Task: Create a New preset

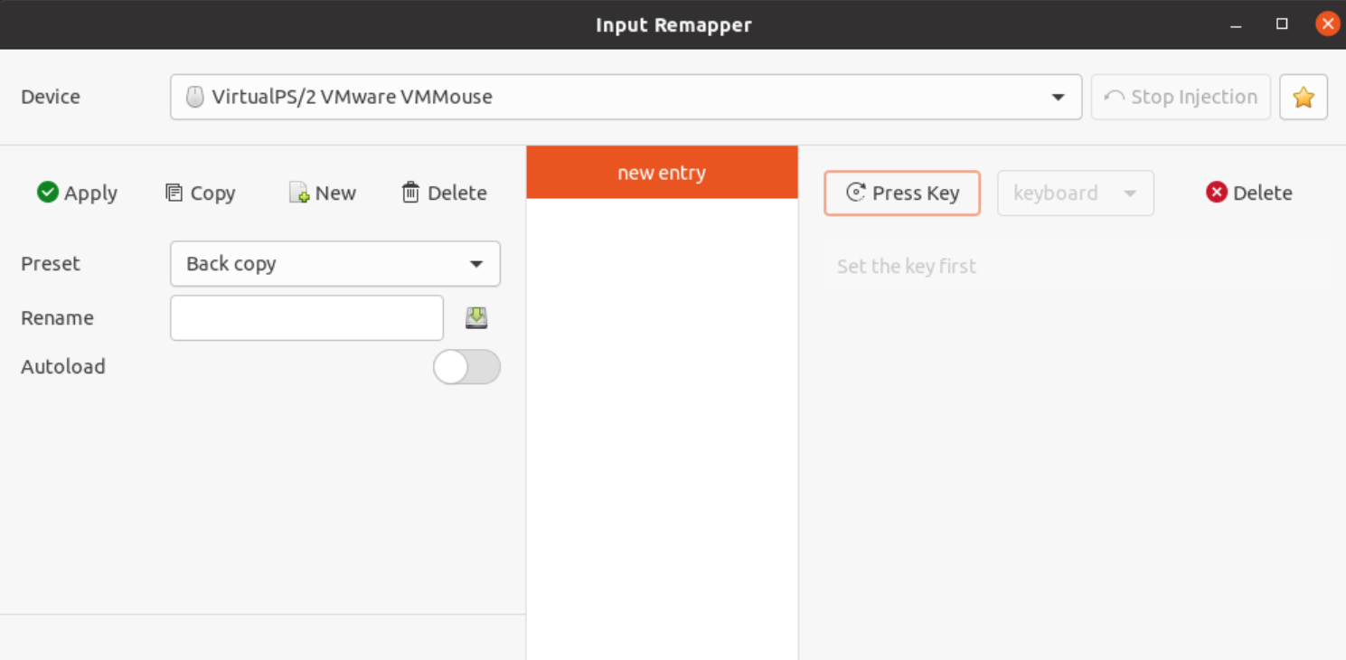Action: click(x=323, y=193)
